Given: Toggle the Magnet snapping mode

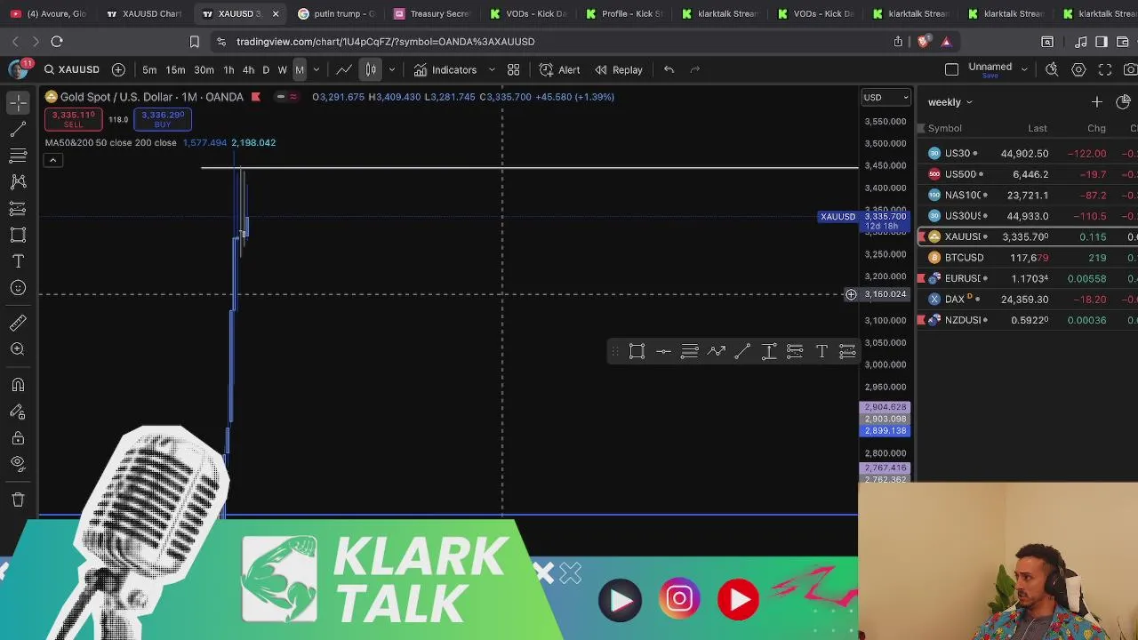Looking at the screenshot, I should (18, 385).
